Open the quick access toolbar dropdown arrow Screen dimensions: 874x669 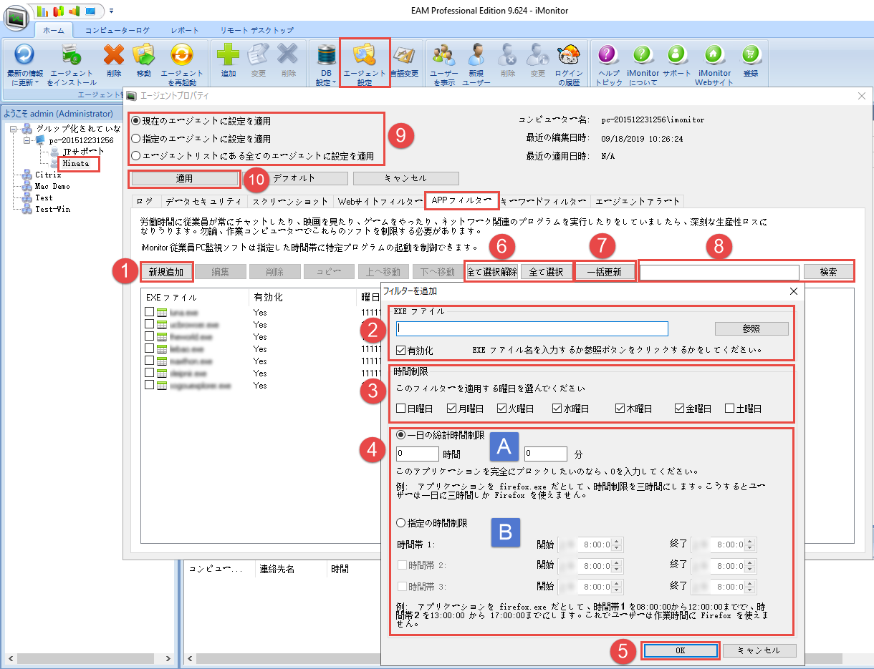tap(111, 11)
